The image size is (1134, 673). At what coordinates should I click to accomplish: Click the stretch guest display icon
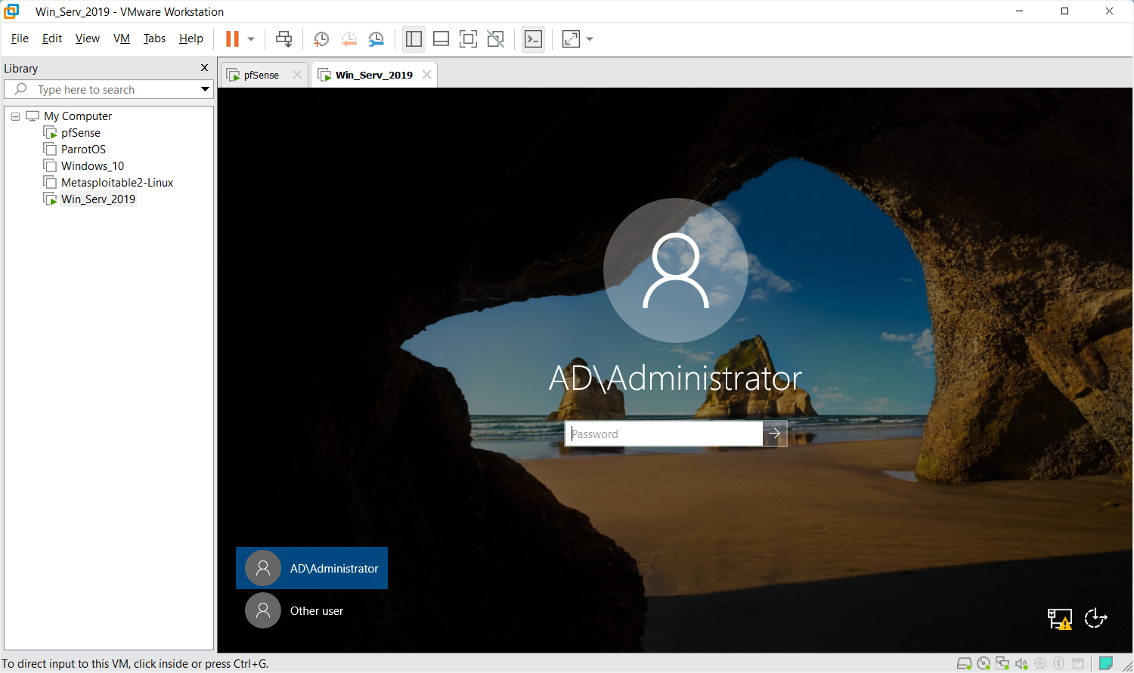[x=571, y=39]
